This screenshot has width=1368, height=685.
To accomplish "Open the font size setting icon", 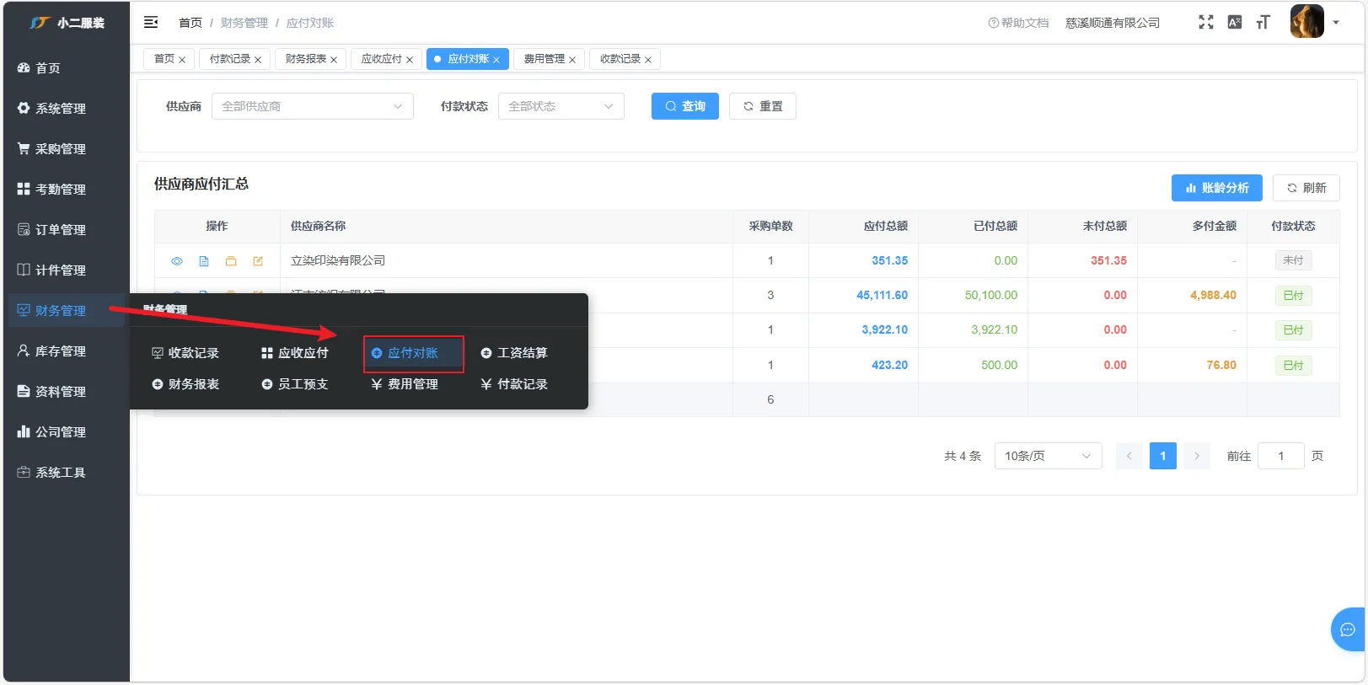I will pos(1263,23).
